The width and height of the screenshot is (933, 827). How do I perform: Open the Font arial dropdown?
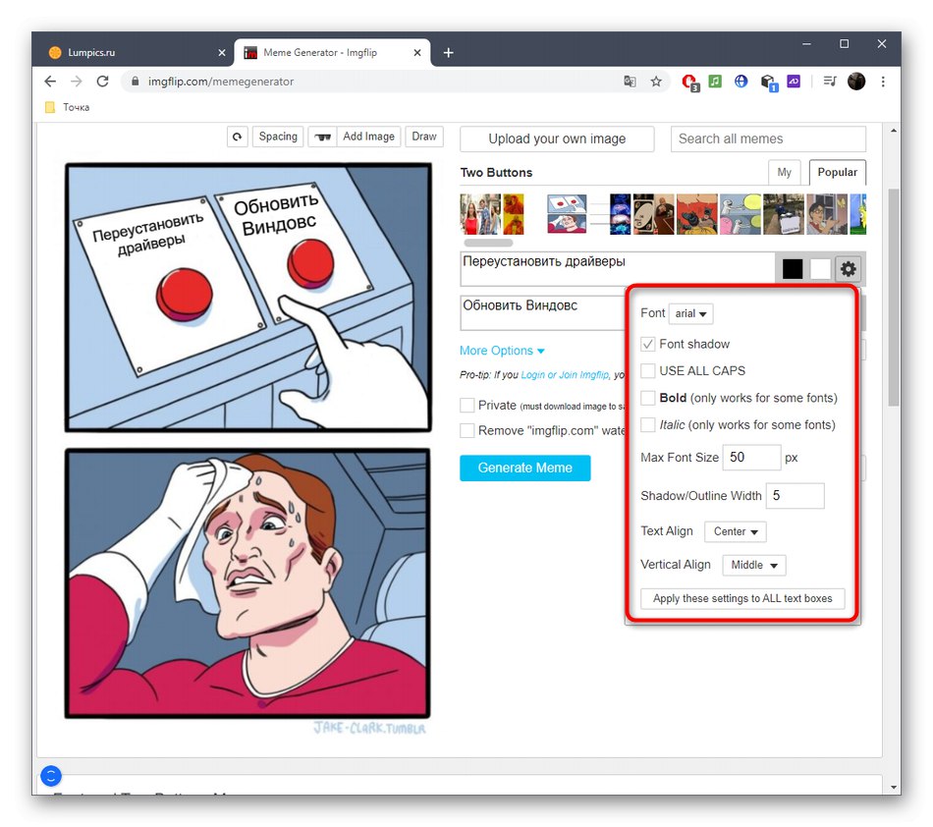click(690, 313)
